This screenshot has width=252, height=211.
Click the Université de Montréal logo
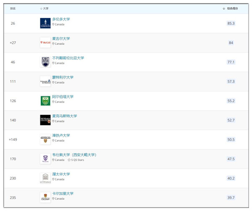(45, 81)
